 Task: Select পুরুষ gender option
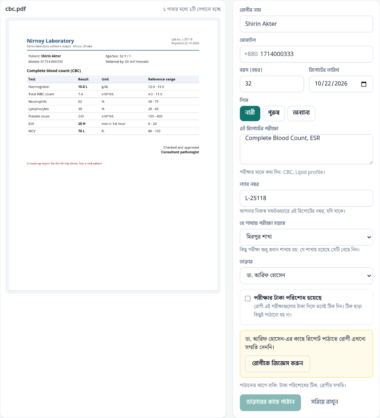click(274, 113)
